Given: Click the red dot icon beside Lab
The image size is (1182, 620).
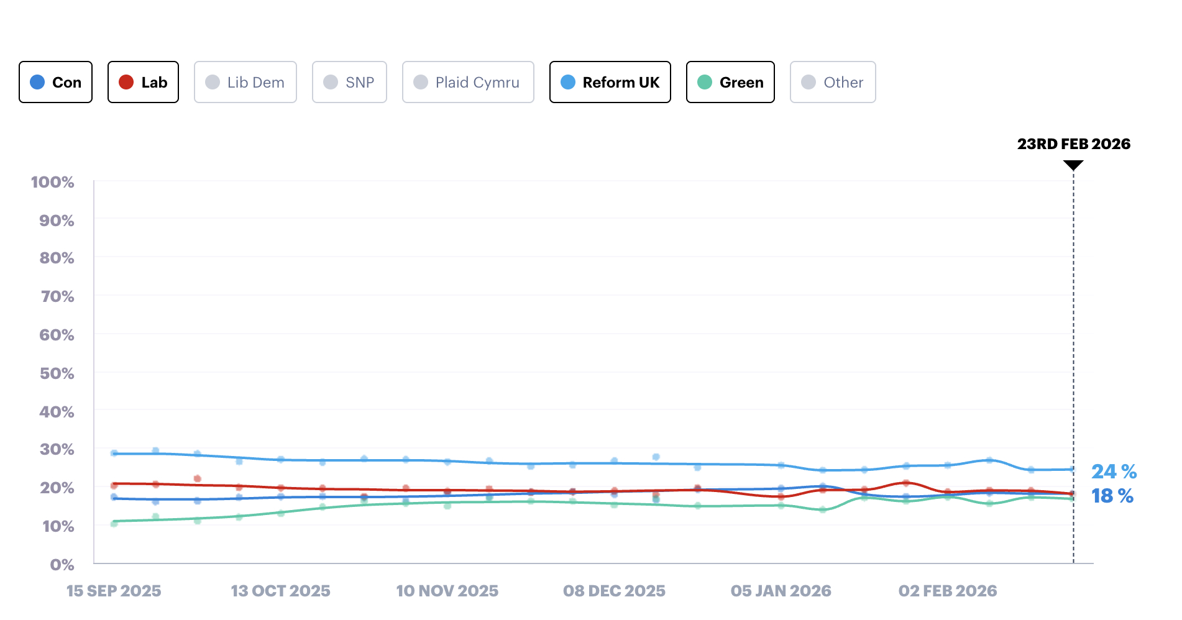Looking at the screenshot, I should pos(124,82).
